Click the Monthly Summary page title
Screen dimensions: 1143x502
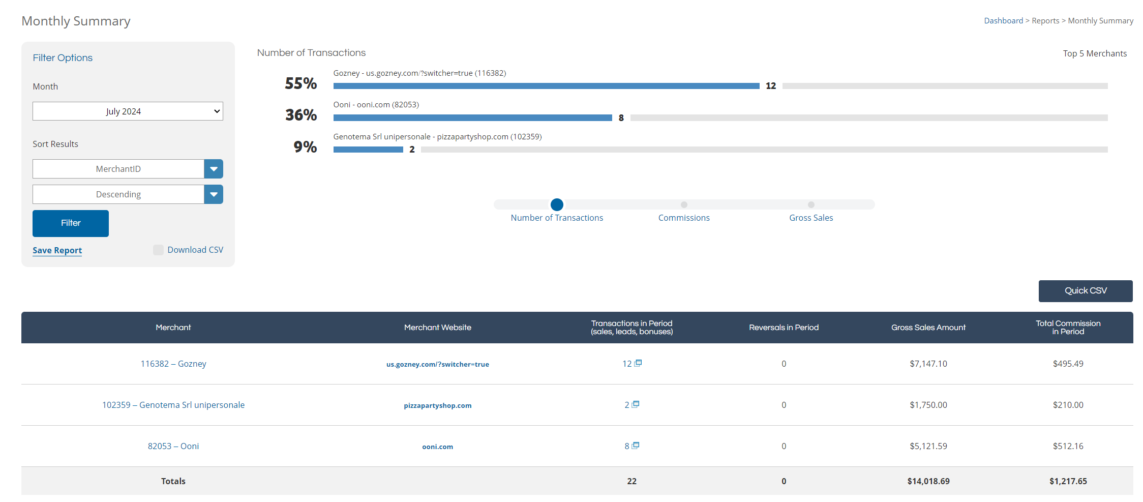76,21
